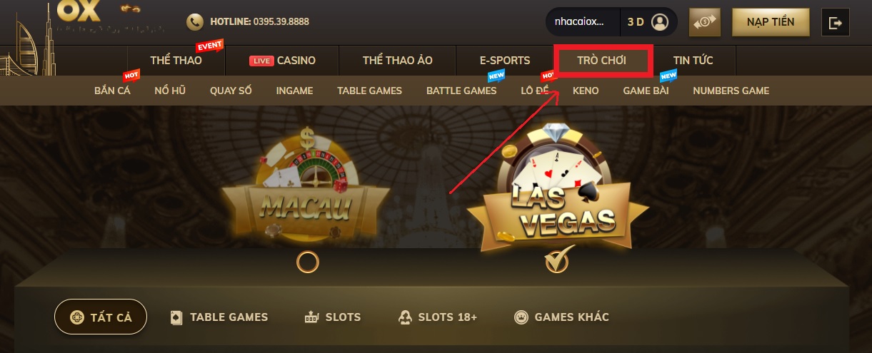Image resolution: width=872 pixels, height=353 pixels.
Task: Toggle the checkmark under Las Vegas
Action: pos(557,260)
